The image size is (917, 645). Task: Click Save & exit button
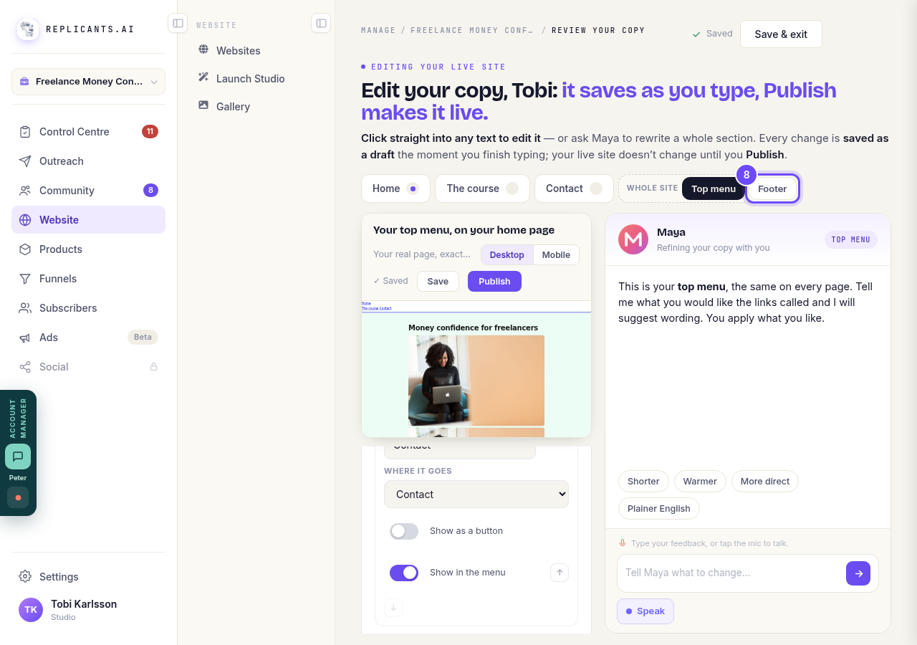pyautogui.click(x=781, y=34)
